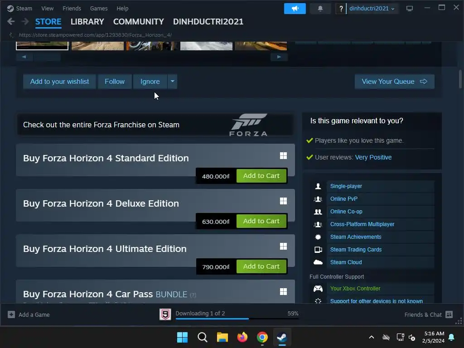464x348 pixels.
Task: Expand the Ignore options dropdown arrow
Action: click(172, 82)
